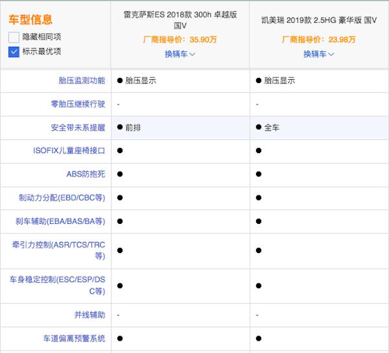Click the 零胎压继续行驶 row label
Image resolution: width=389 pixels, height=353 pixels.
click(78, 104)
